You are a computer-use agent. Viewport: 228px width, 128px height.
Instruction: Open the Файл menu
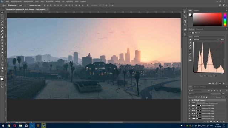(7, 1)
